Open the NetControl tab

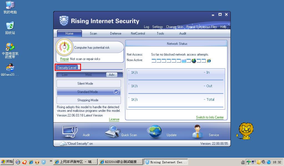point(138,33)
